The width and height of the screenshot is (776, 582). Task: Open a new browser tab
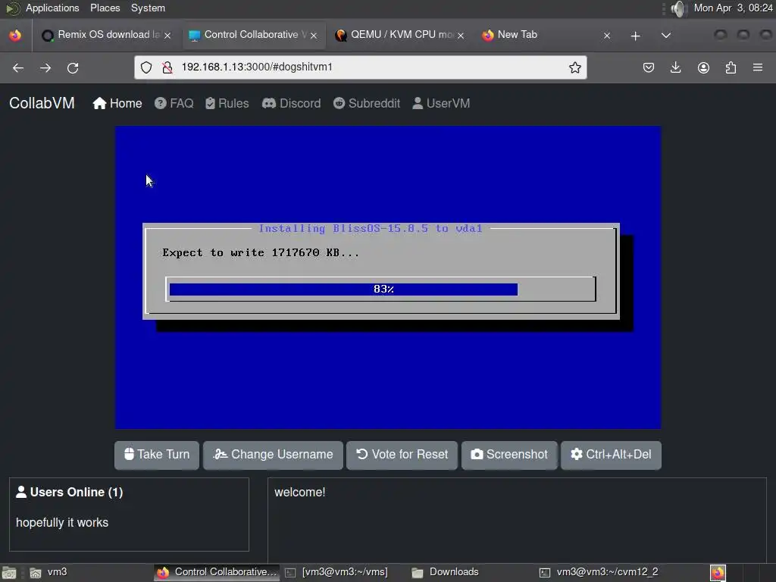click(636, 36)
